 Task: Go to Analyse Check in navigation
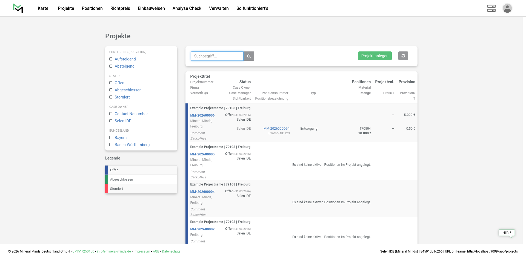click(x=187, y=8)
